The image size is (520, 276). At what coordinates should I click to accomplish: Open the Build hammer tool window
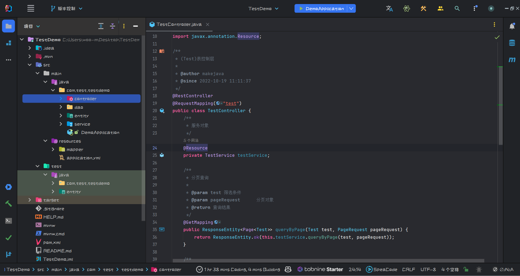pos(9,204)
